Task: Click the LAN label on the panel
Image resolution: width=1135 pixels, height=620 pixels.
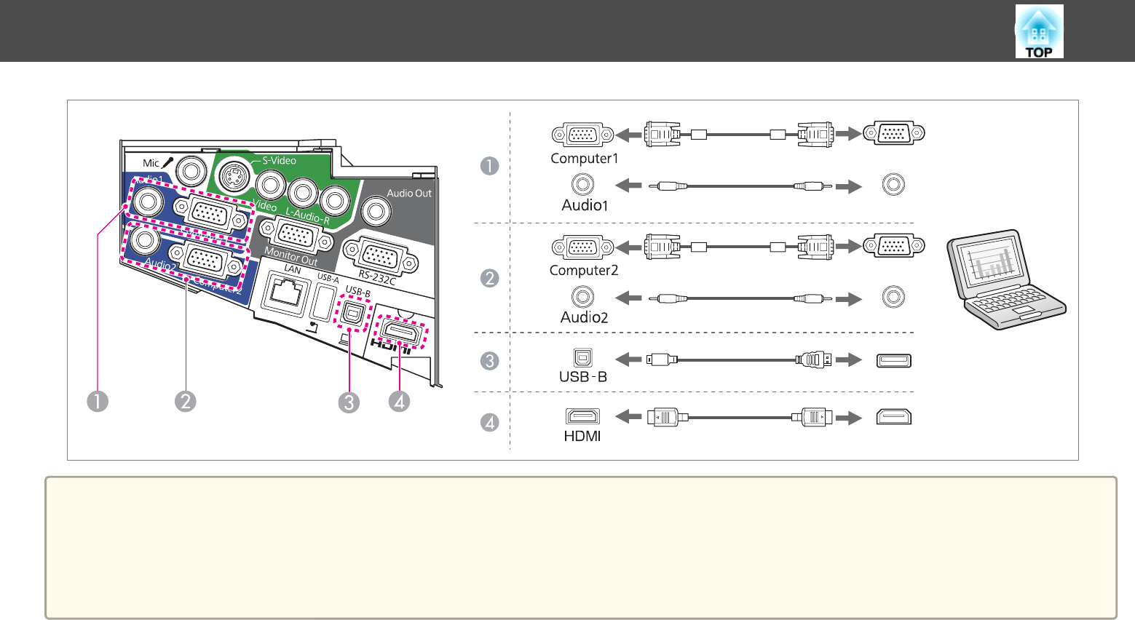Action: click(292, 269)
